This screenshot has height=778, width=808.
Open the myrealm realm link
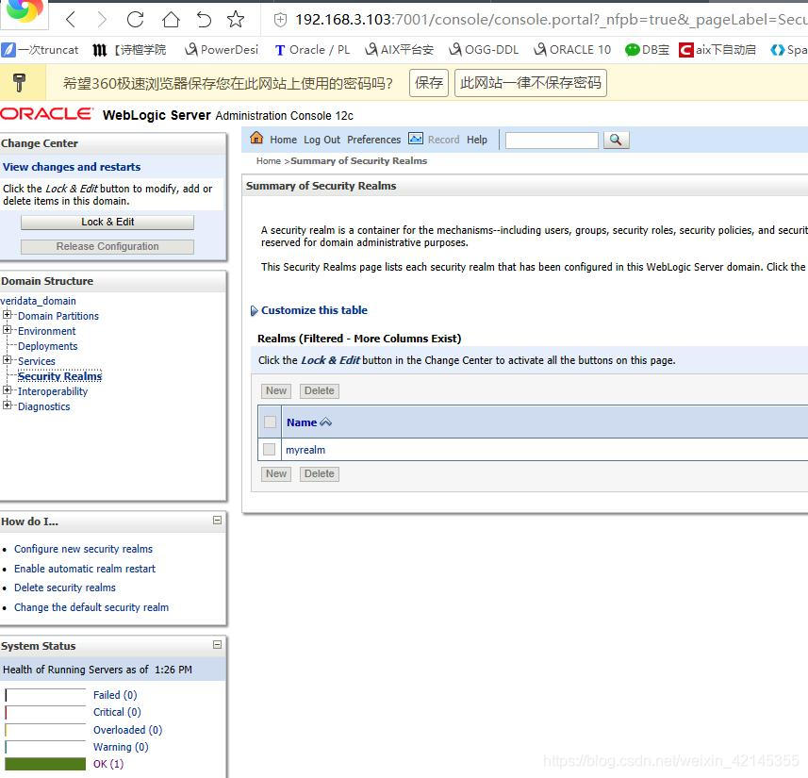point(305,450)
